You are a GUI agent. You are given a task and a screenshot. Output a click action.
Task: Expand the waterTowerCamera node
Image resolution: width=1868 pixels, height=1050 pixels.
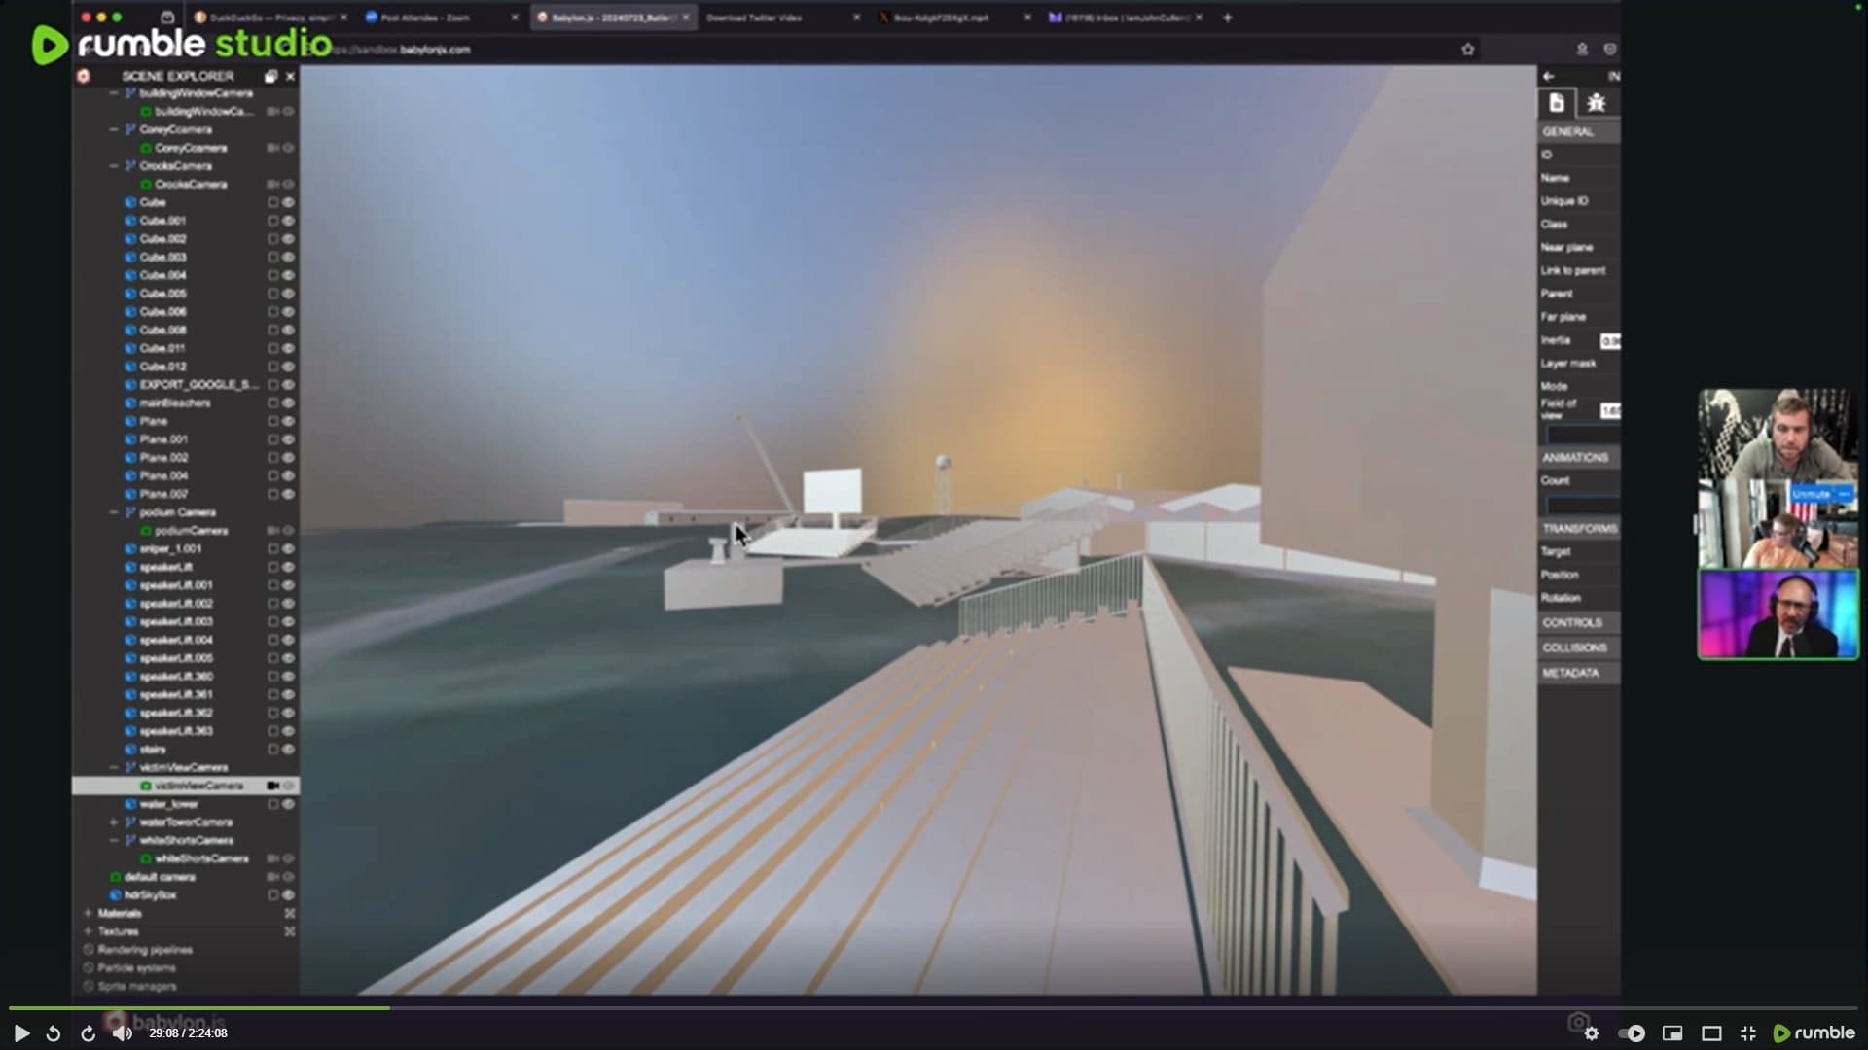point(114,822)
